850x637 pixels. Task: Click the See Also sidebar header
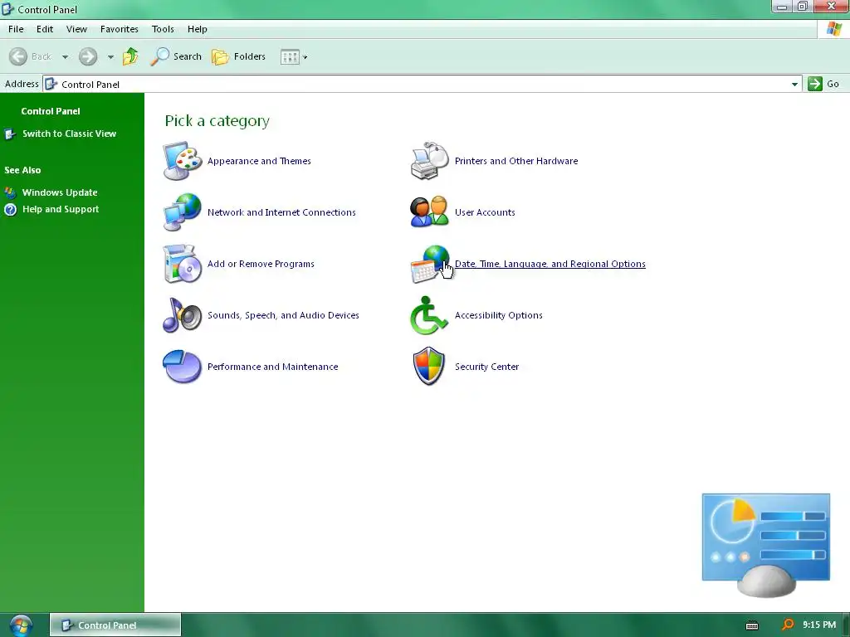[22, 170]
